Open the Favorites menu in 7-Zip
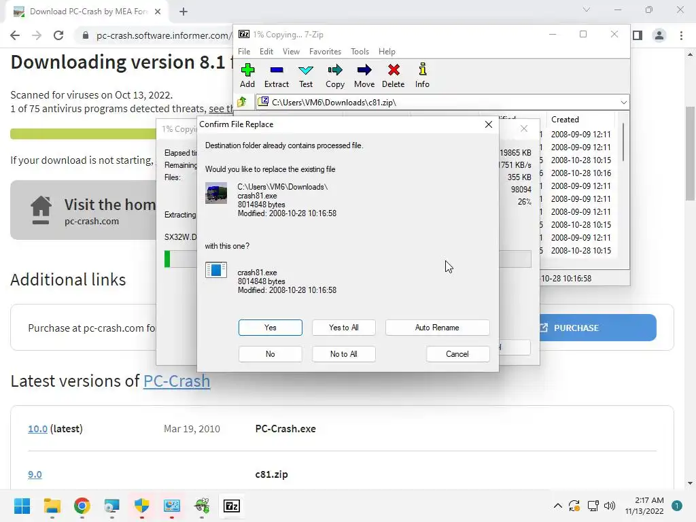Image resolution: width=696 pixels, height=522 pixels. click(x=325, y=52)
